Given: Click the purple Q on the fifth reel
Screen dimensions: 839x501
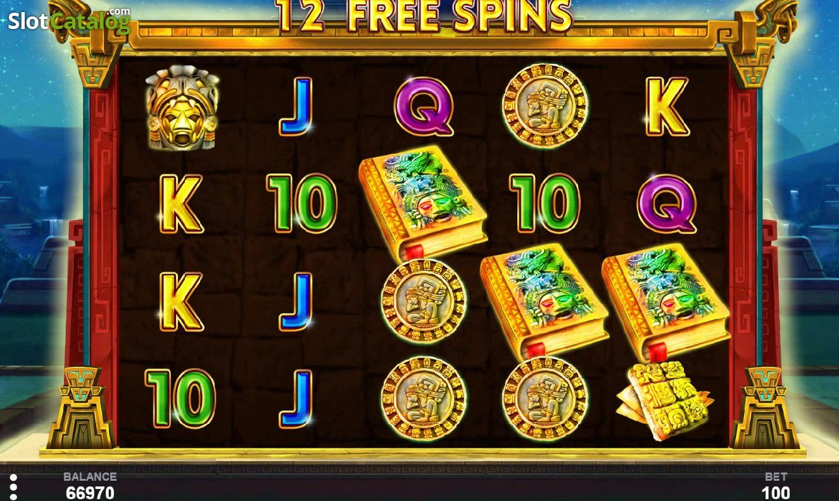Looking at the screenshot, I should tap(667, 204).
